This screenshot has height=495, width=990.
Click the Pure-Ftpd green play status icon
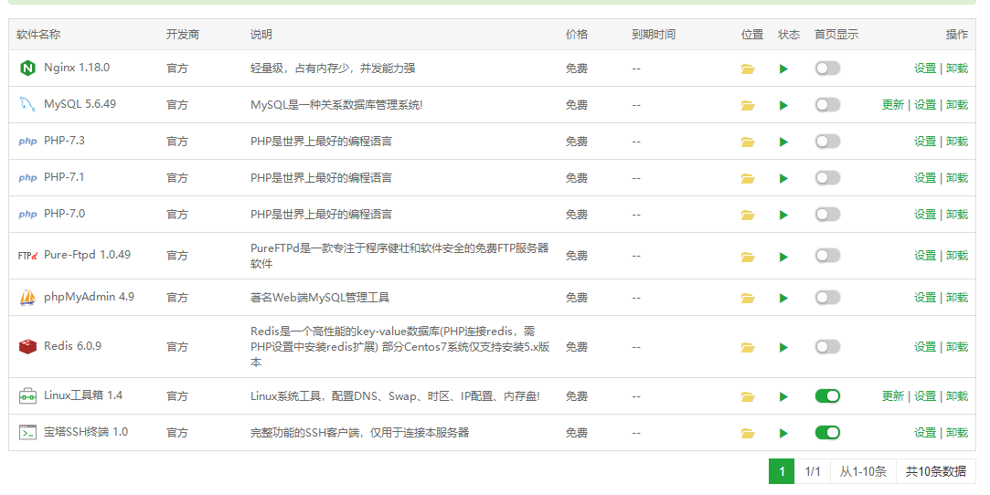click(783, 257)
